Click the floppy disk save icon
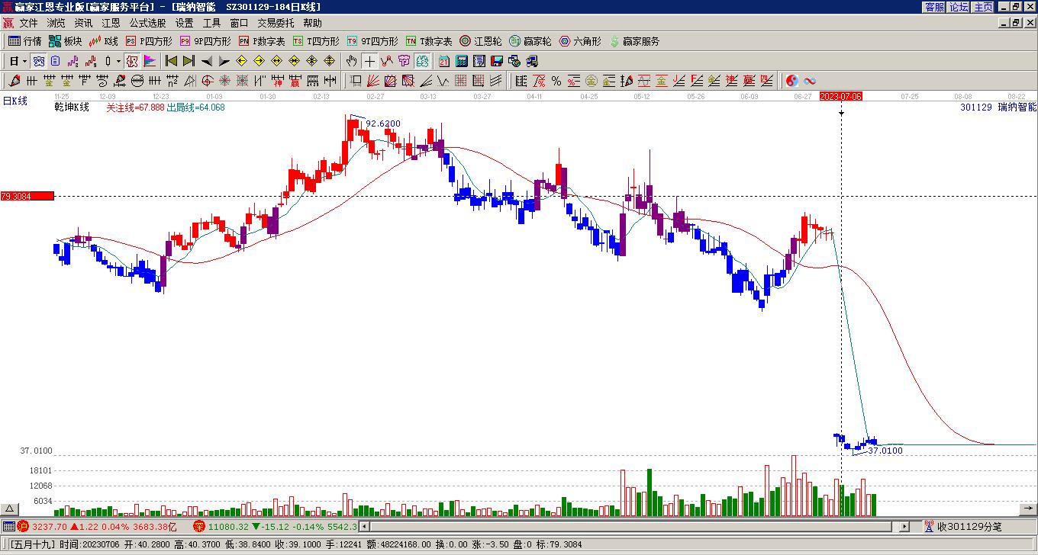This screenshot has width=1038, height=555. (x=497, y=61)
